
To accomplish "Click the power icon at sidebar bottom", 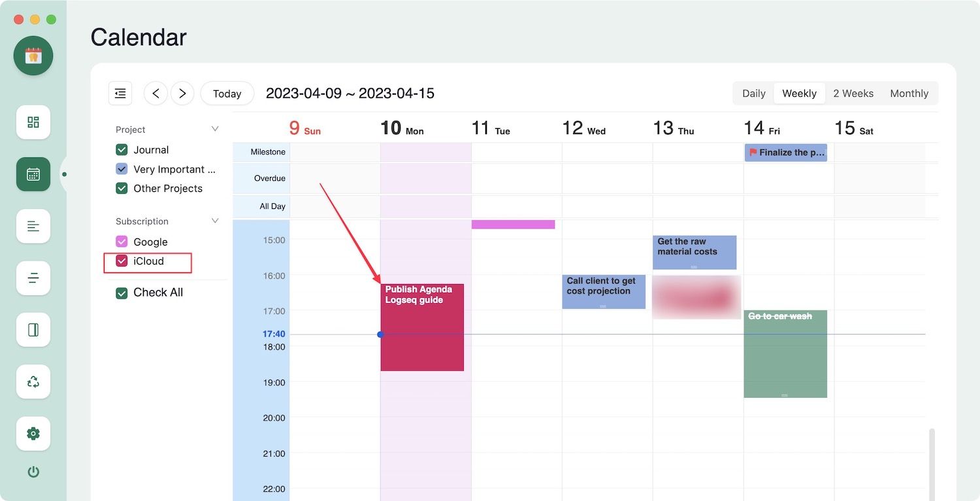I will pos(33,472).
